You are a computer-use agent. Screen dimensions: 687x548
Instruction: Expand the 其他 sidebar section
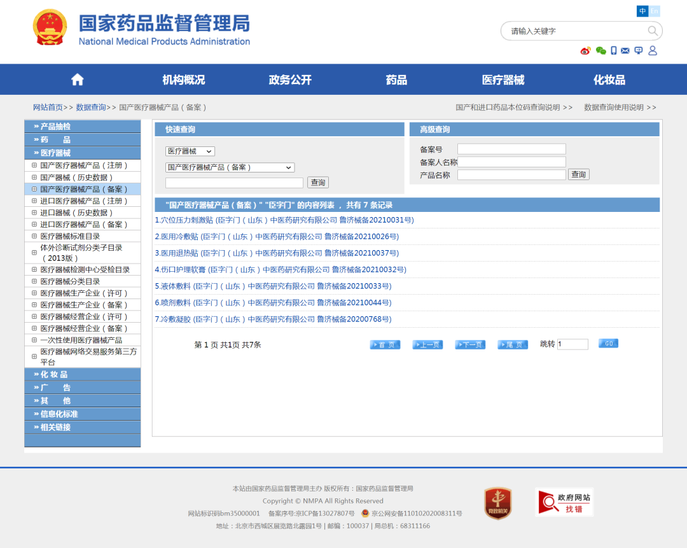[82, 401]
